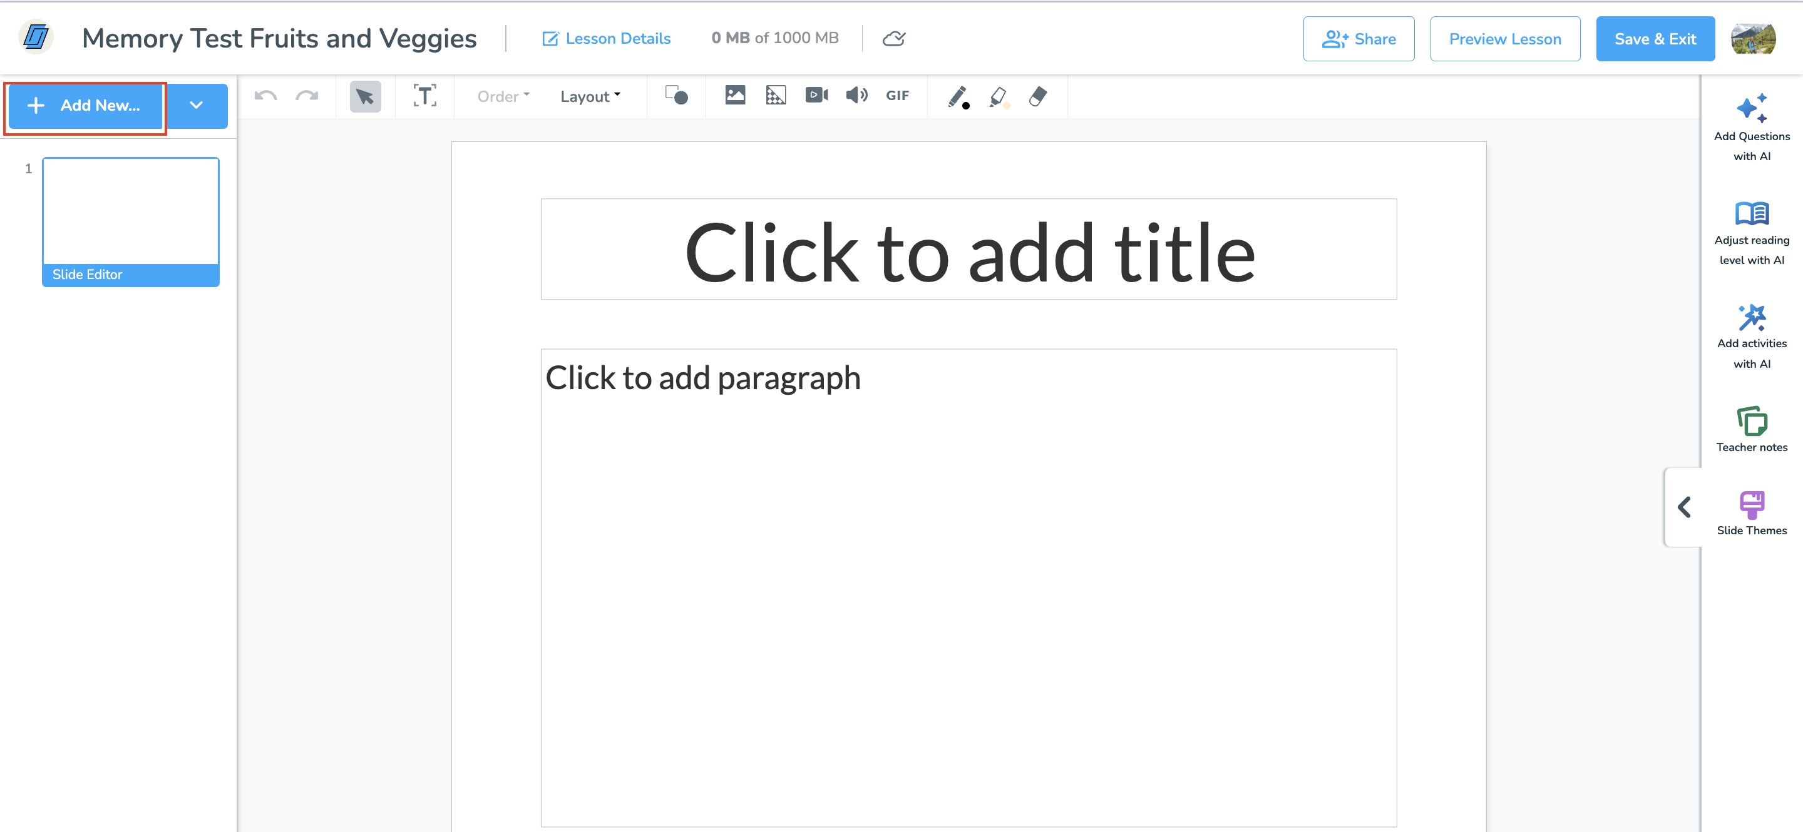Screen dimensions: 1803x832
Task: Click the cloud save status icon
Action: (x=894, y=38)
